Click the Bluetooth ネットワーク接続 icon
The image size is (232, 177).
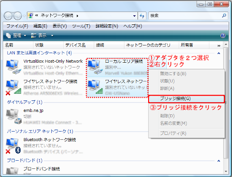pos(13,146)
